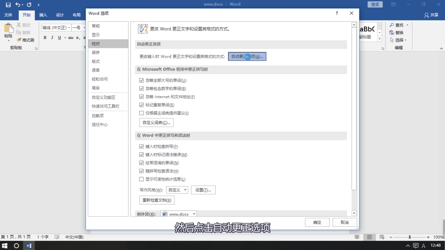Expand the Find (查找) dropdown arrow
The image size is (445, 250).
point(407,25)
